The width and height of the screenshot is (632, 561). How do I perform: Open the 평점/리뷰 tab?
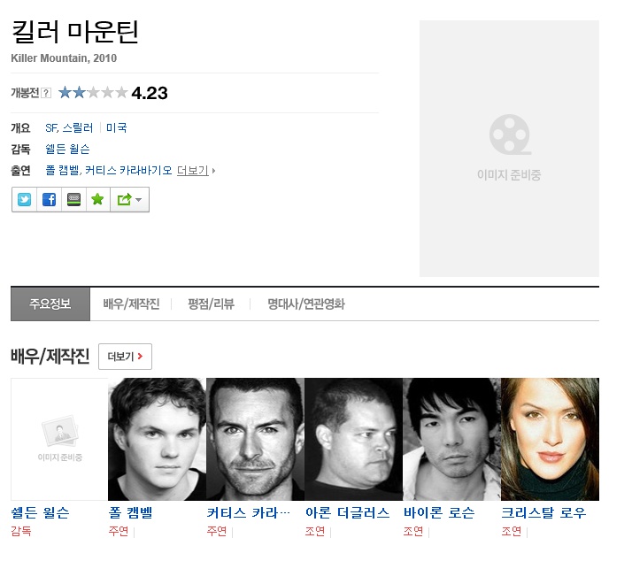pyautogui.click(x=211, y=304)
